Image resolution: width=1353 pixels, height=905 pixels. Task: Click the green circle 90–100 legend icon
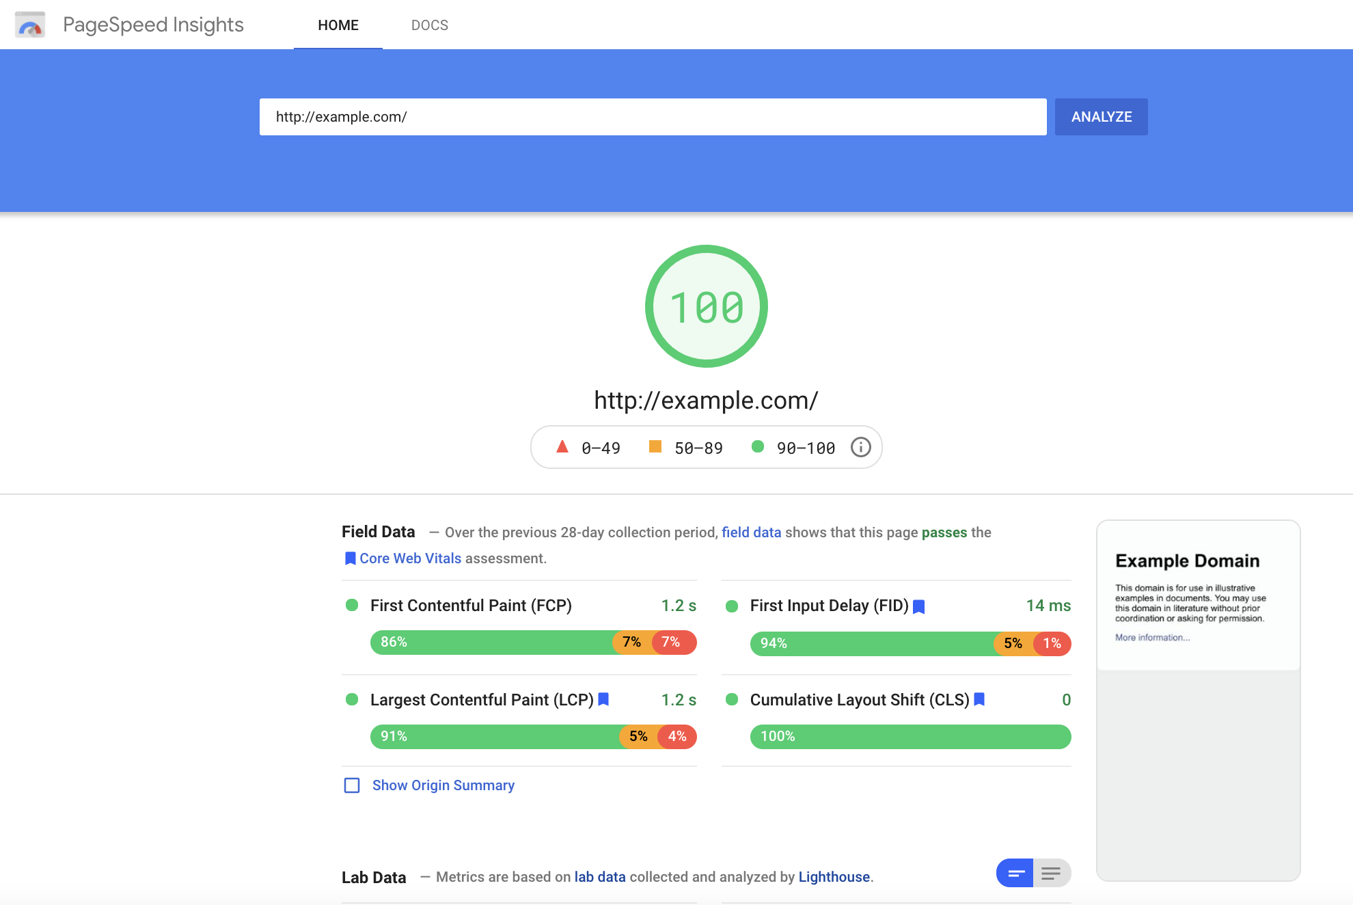pos(757,446)
